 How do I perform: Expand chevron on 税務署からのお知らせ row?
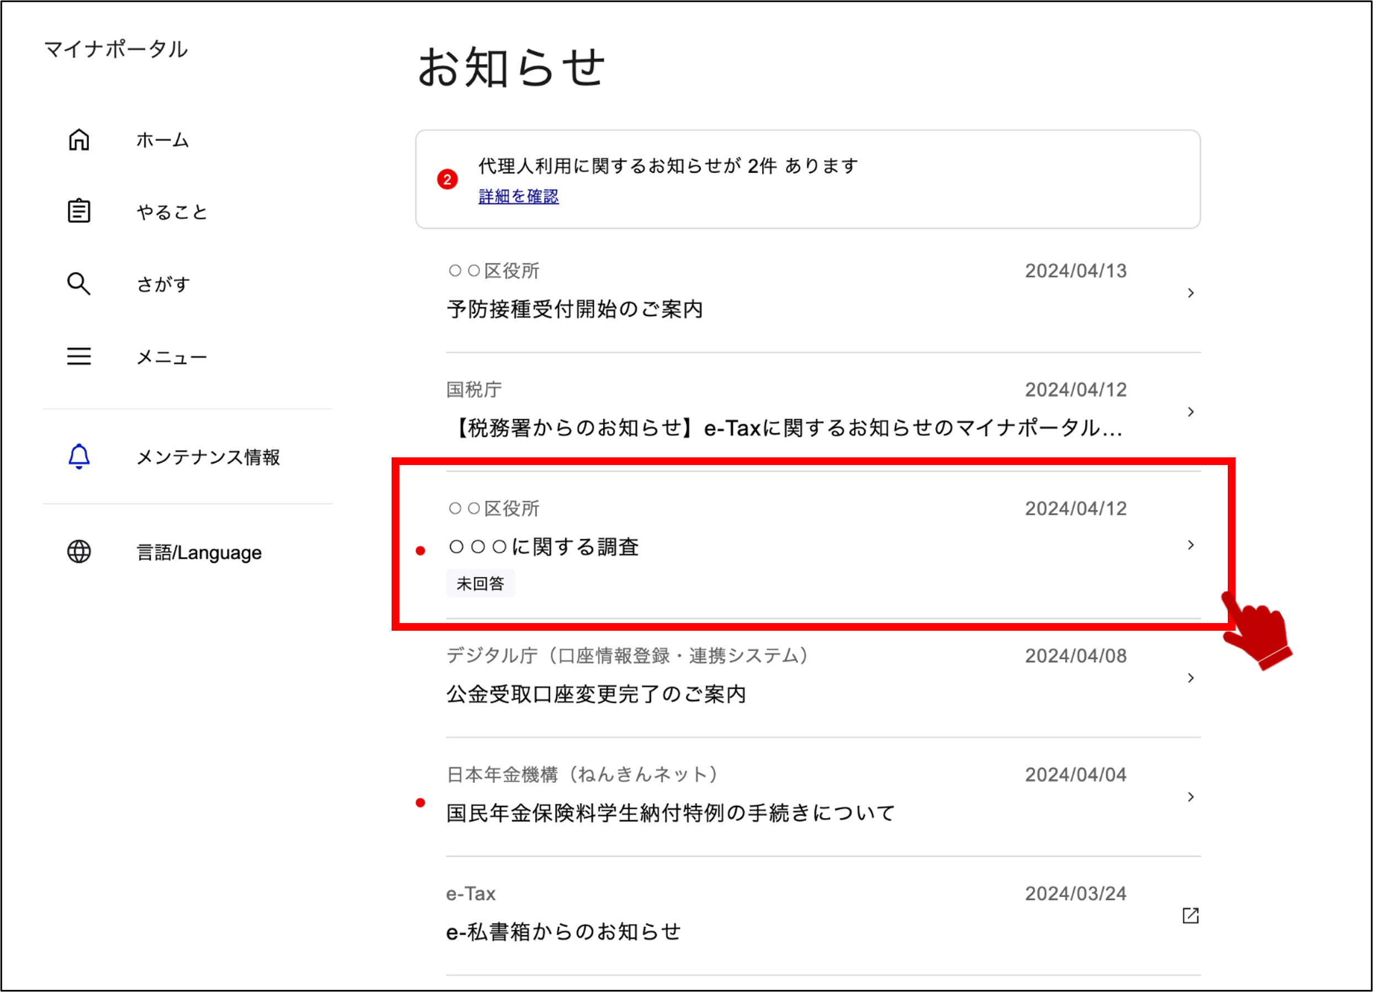coord(1190,412)
